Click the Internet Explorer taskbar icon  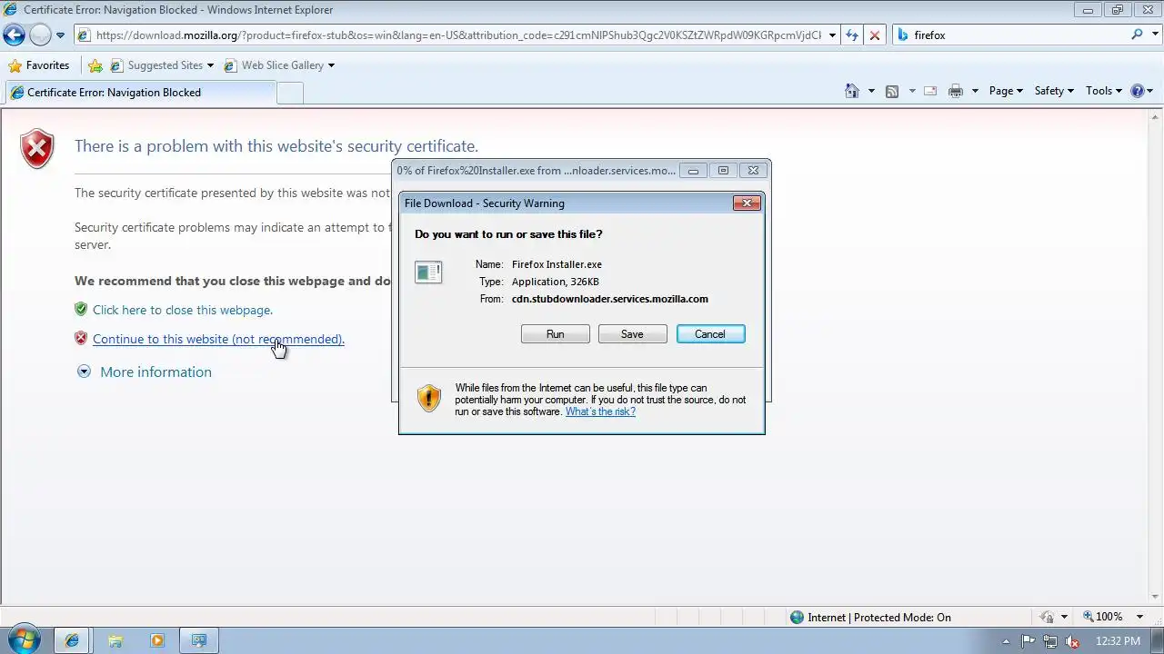(72, 640)
